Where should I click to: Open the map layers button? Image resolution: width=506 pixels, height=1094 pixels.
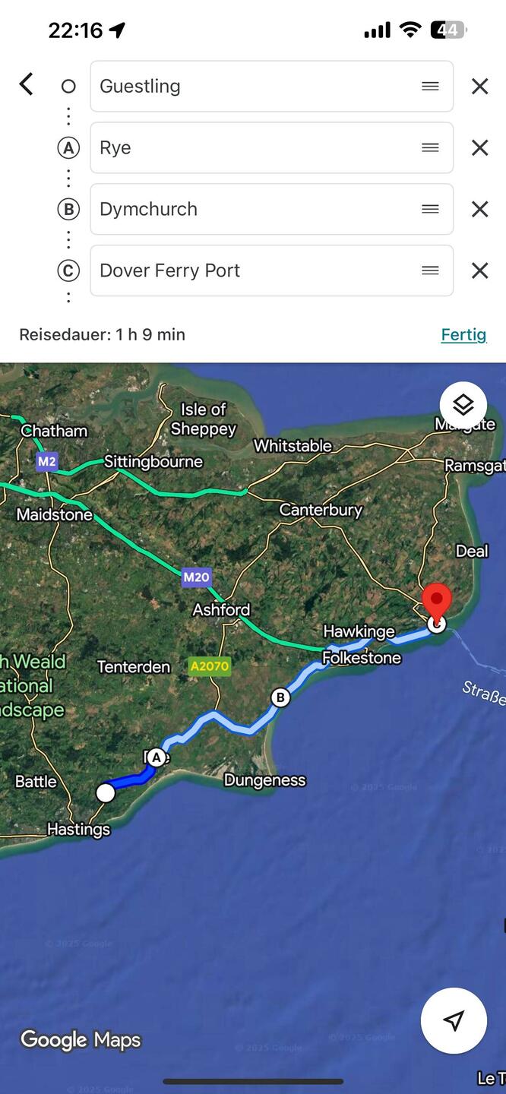463,405
